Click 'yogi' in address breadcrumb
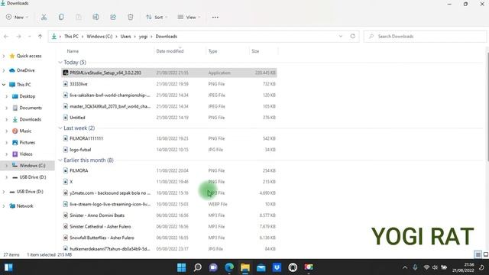The image size is (489, 275). (x=143, y=37)
